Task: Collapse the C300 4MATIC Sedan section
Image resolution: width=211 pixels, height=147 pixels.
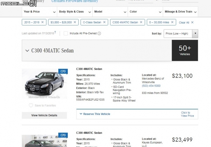Action: click(x=27, y=51)
